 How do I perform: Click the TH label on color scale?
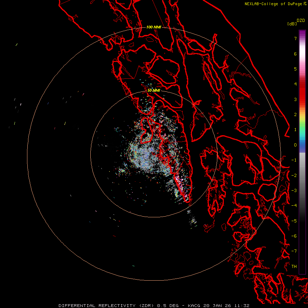click(x=294, y=267)
